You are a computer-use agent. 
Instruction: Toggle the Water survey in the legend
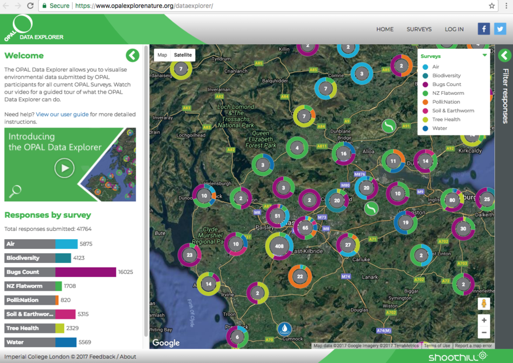click(x=435, y=129)
